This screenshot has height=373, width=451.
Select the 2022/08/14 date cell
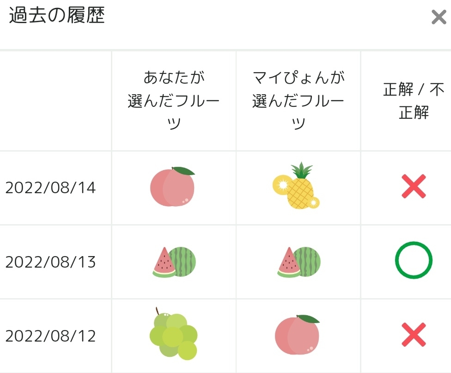point(50,188)
